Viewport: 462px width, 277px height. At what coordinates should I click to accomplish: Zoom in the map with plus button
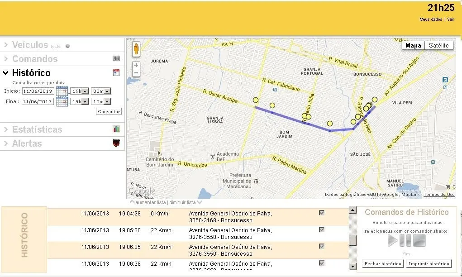point(136,65)
